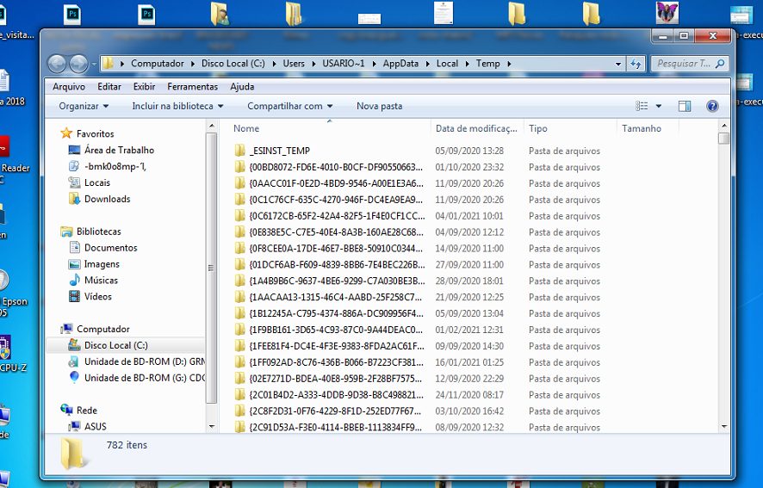
Task: Refresh the Temp folder address bar
Action: [636, 64]
